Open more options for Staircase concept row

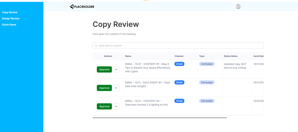coord(116,106)
